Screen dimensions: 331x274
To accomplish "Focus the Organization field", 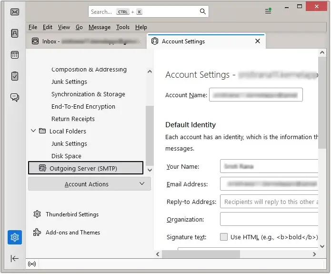I will tap(269, 219).
